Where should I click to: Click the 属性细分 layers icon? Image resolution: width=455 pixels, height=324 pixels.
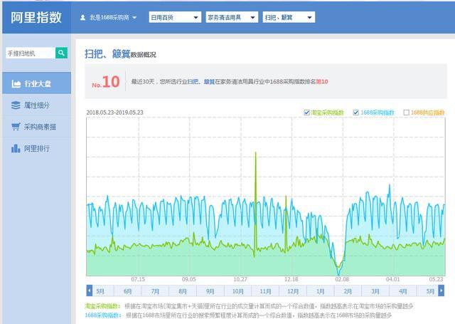tap(16, 105)
